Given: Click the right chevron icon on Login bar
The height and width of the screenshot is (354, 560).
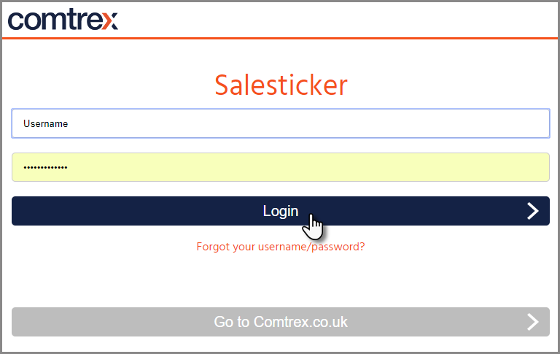Looking at the screenshot, I should point(532,211).
